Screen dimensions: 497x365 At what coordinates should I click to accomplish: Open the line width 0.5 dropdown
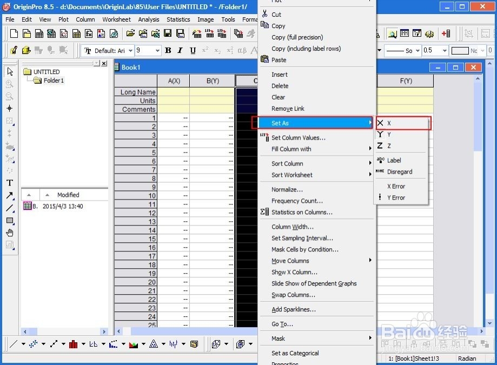tap(445, 51)
